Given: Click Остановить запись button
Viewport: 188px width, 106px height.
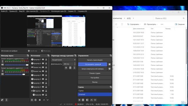Looking at the screenshot, I should 93,64.
